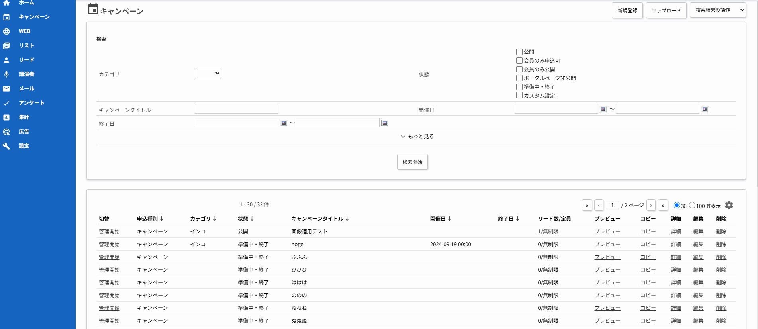Open calendar picker for 開催日 end date

coord(705,109)
